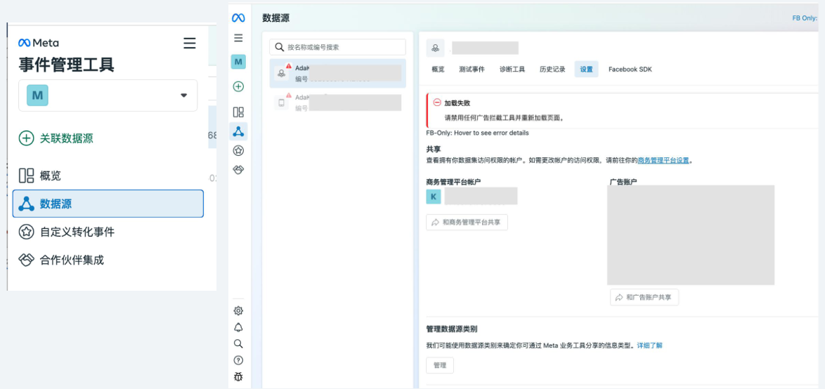Click 和商务管理平台共享 button

point(467,223)
